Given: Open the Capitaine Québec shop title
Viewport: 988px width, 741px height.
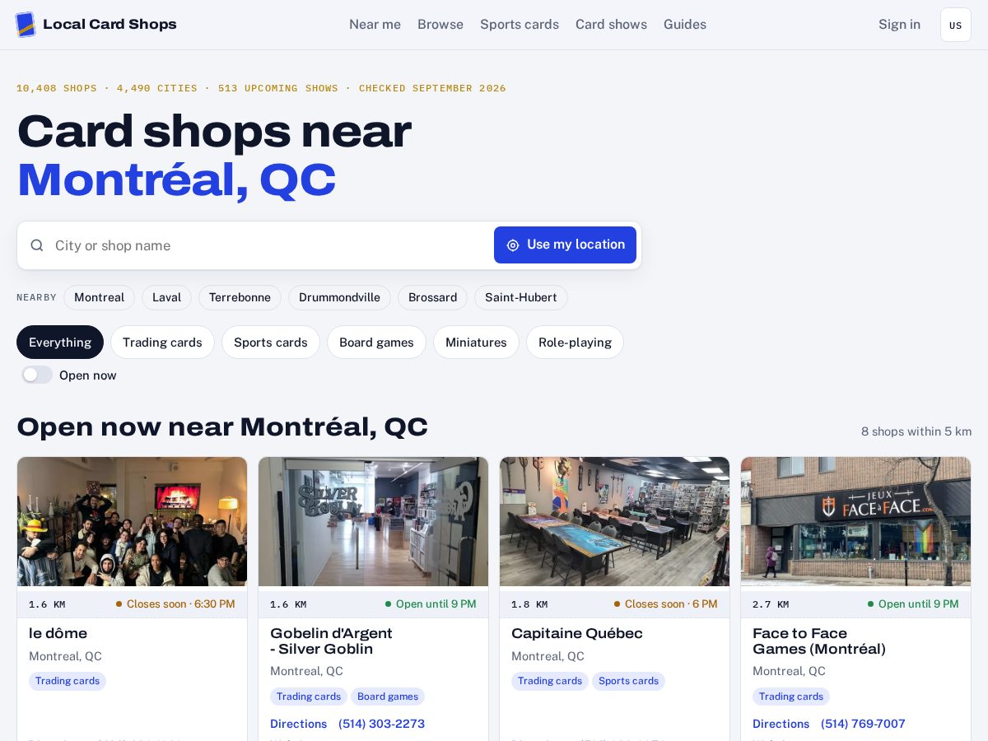Looking at the screenshot, I should click(x=577, y=633).
